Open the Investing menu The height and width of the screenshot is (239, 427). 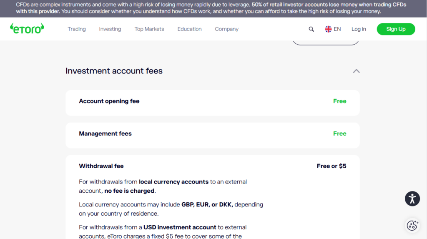click(x=110, y=29)
